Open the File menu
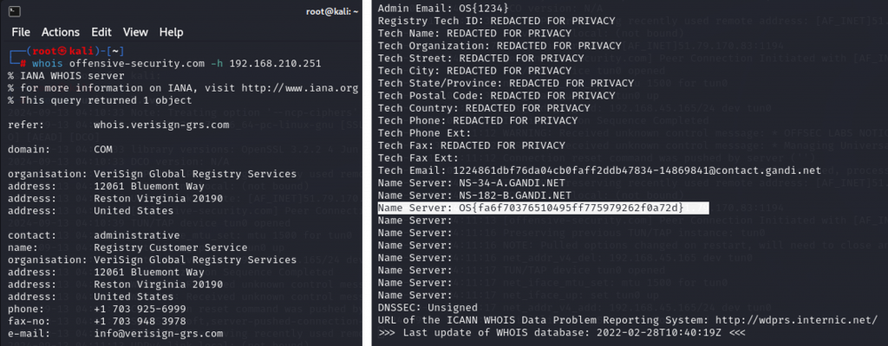This screenshot has height=346, width=888. pos(21,32)
